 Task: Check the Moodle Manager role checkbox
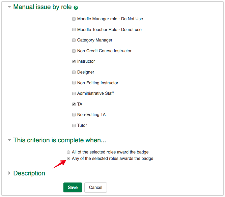74,19
